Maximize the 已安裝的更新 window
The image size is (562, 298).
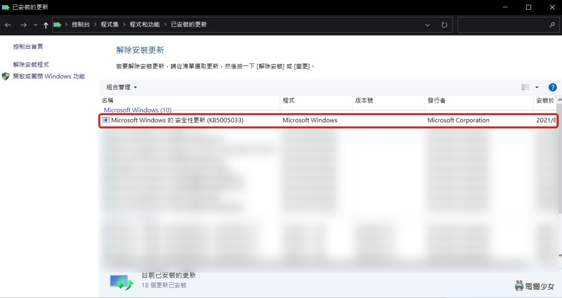coord(528,7)
